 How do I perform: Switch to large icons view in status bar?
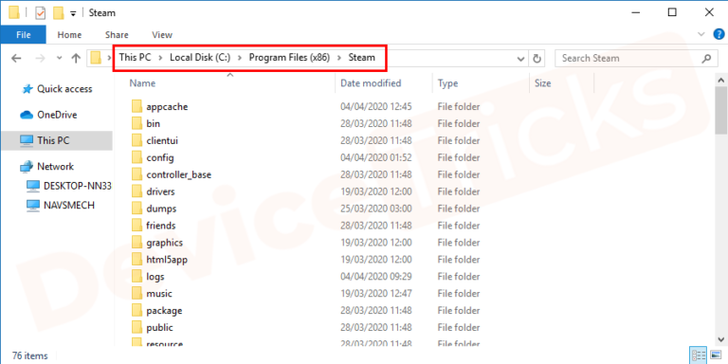click(x=716, y=355)
